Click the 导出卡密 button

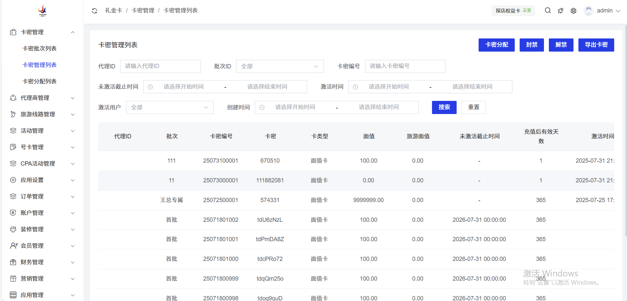coord(596,45)
